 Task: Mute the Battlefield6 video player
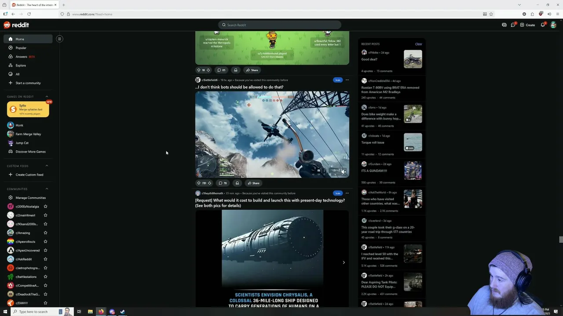[x=343, y=172]
